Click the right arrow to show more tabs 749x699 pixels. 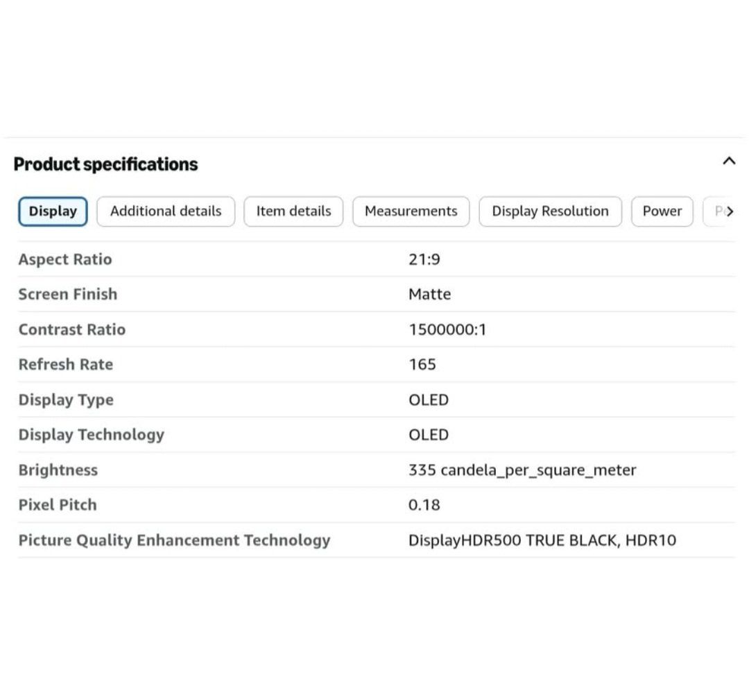click(730, 212)
